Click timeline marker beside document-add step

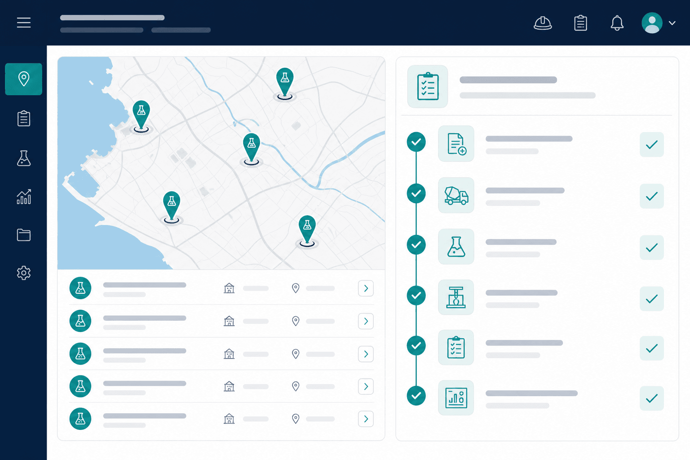pos(416,142)
